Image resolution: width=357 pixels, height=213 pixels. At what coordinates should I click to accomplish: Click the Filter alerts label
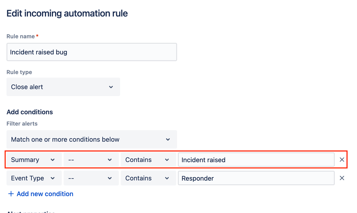click(x=22, y=124)
